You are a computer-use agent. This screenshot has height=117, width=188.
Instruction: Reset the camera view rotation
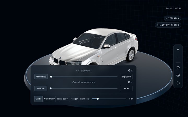click(178, 68)
